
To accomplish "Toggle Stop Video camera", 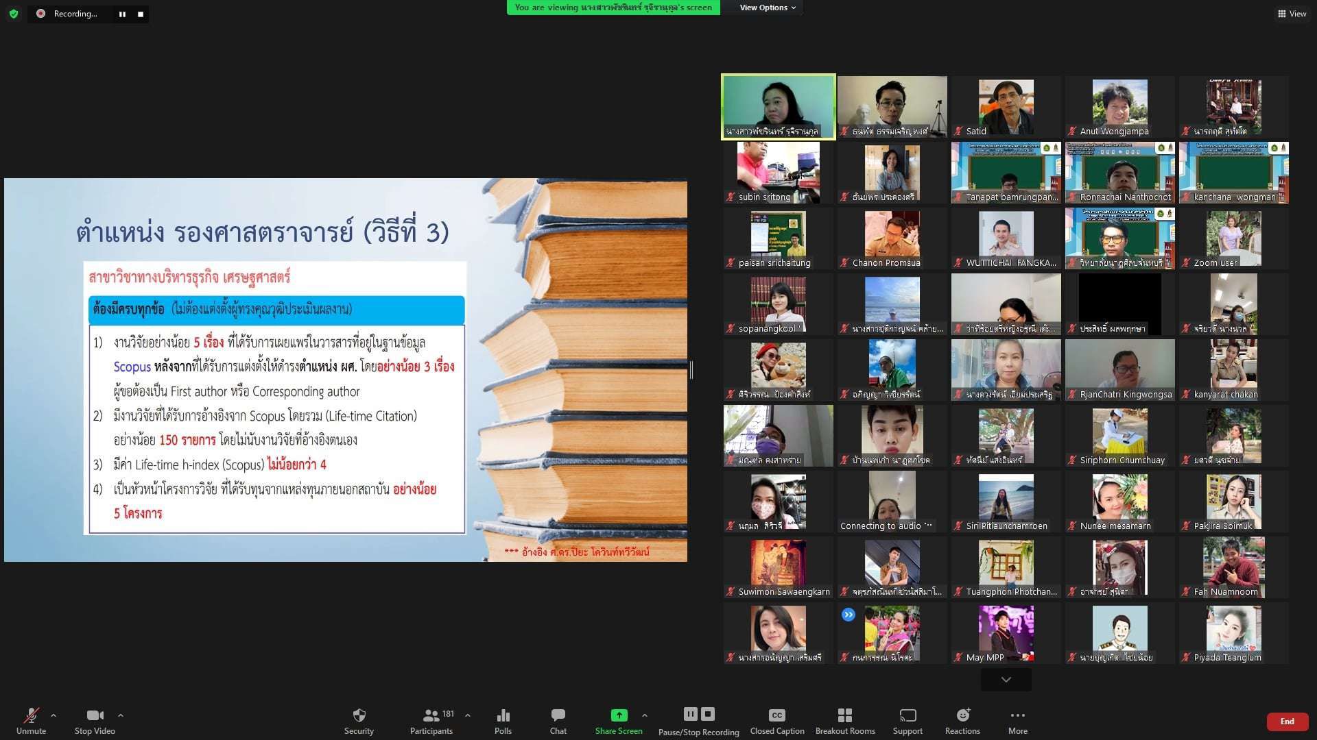I will coord(95,716).
